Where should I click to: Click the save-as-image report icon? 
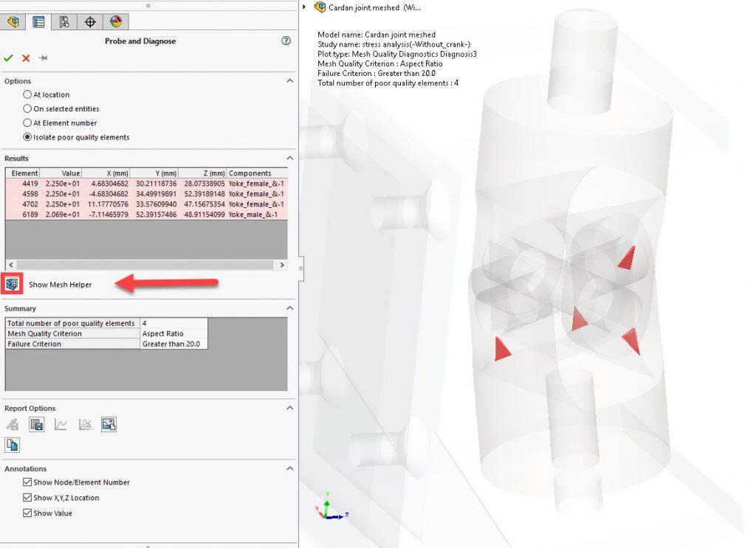pos(109,424)
